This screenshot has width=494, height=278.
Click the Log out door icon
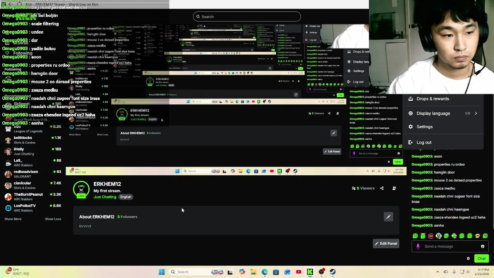tap(411, 142)
